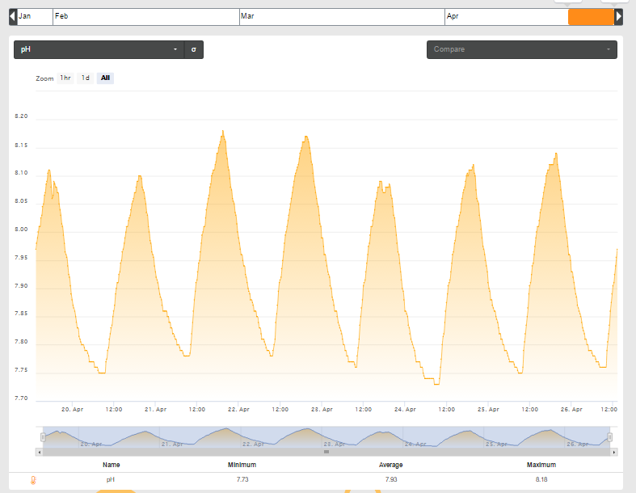Open the pH parameter dropdown
Screen dimensions: 636x493
tap(99, 49)
